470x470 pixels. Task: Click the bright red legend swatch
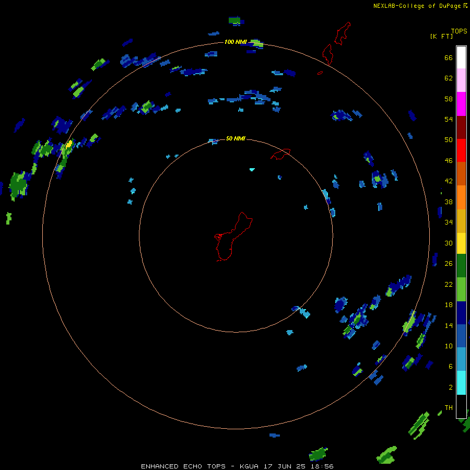pos(461,150)
